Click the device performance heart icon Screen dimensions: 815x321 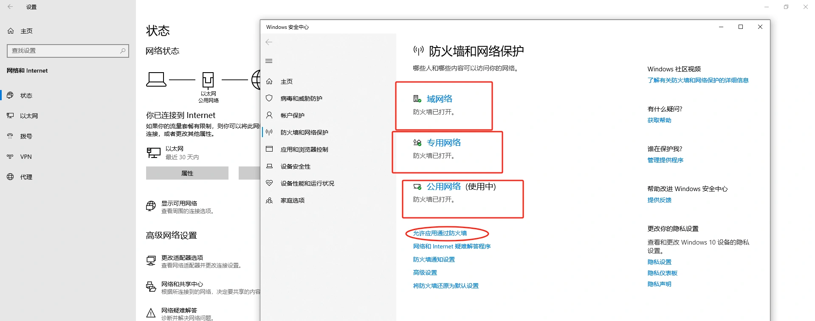[269, 183]
